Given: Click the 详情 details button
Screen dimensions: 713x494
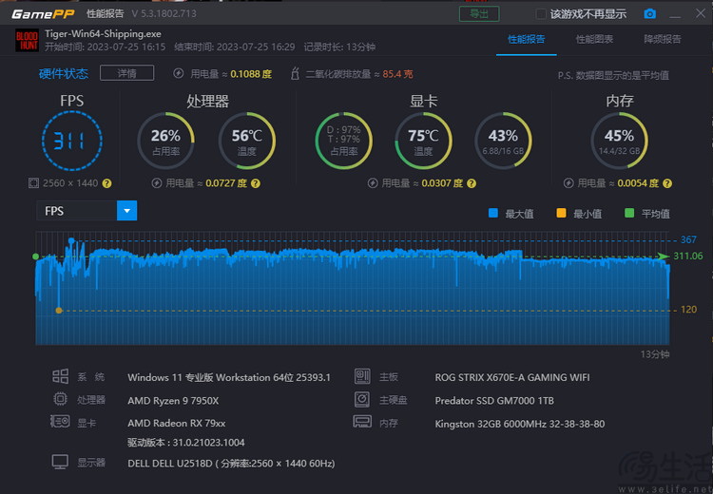Looking at the screenshot, I should [x=126, y=73].
